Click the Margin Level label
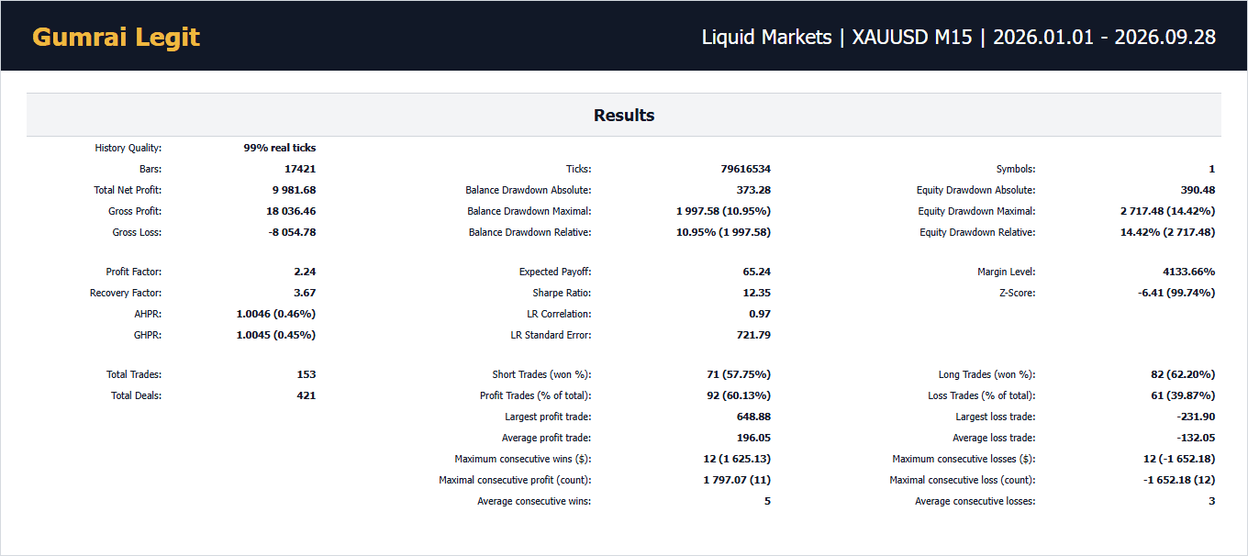 [1007, 272]
